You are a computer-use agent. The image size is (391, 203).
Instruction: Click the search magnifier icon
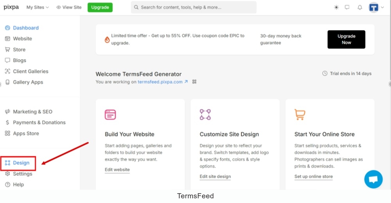click(136, 7)
